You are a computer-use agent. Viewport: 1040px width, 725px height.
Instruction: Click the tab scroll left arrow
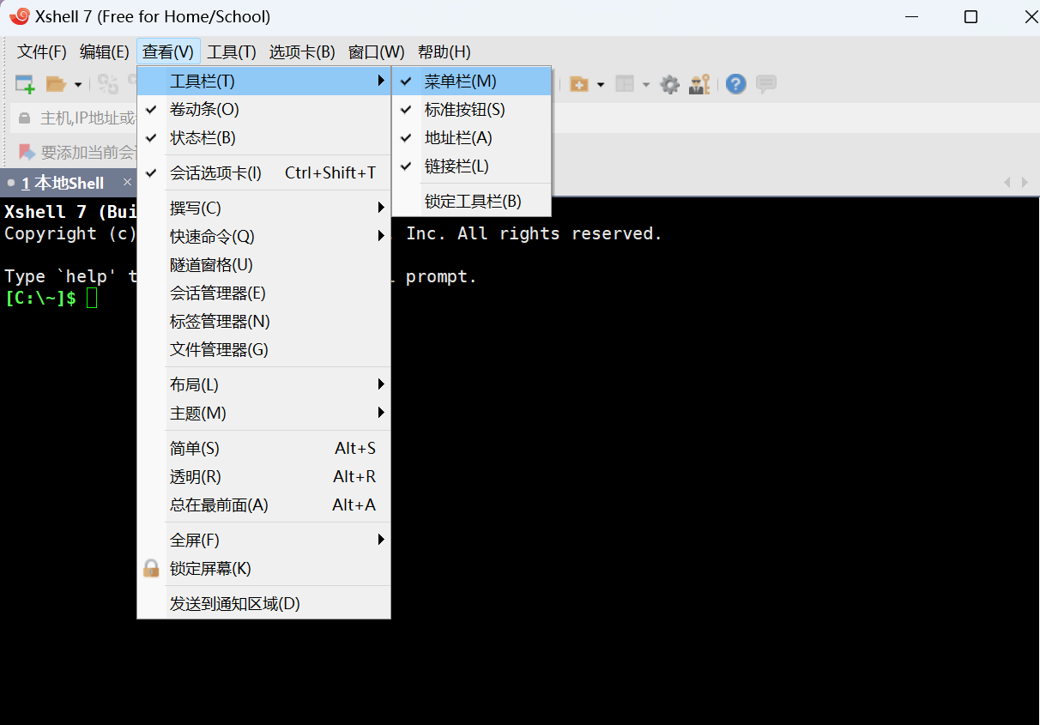(1007, 182)
